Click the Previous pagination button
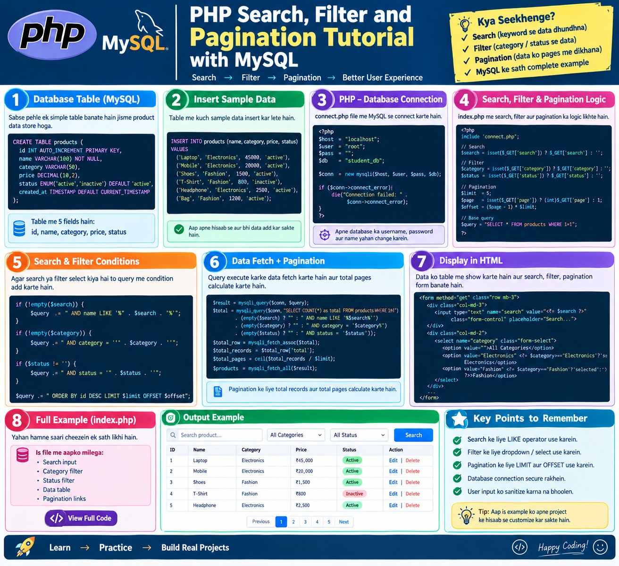 (261, 522)
